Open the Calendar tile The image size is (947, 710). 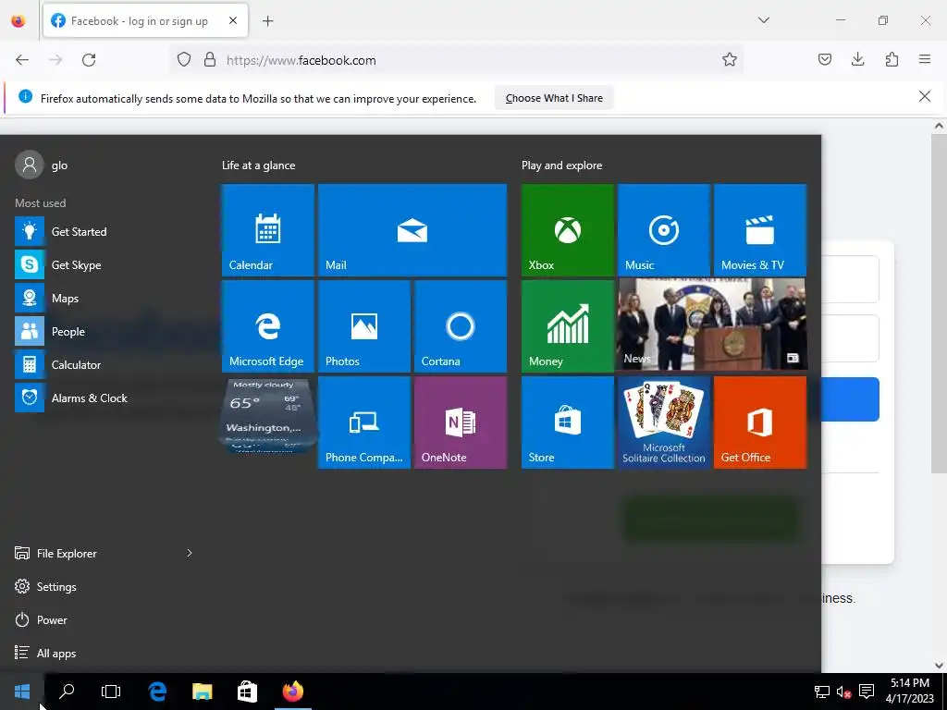(267, 230)
